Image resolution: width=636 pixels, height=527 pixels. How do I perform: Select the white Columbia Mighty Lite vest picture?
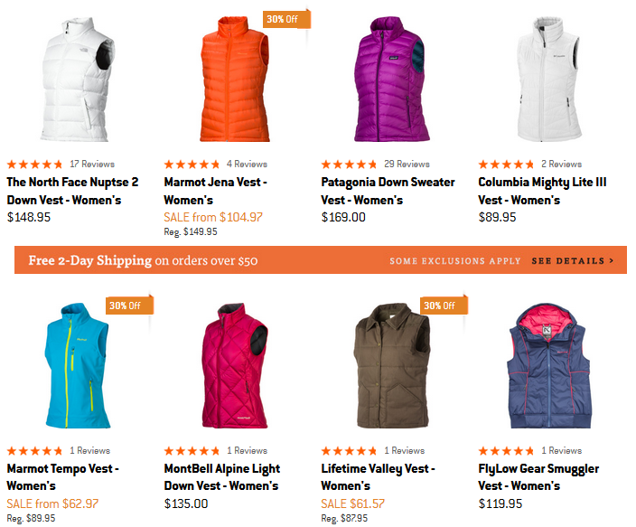[548, 80]
